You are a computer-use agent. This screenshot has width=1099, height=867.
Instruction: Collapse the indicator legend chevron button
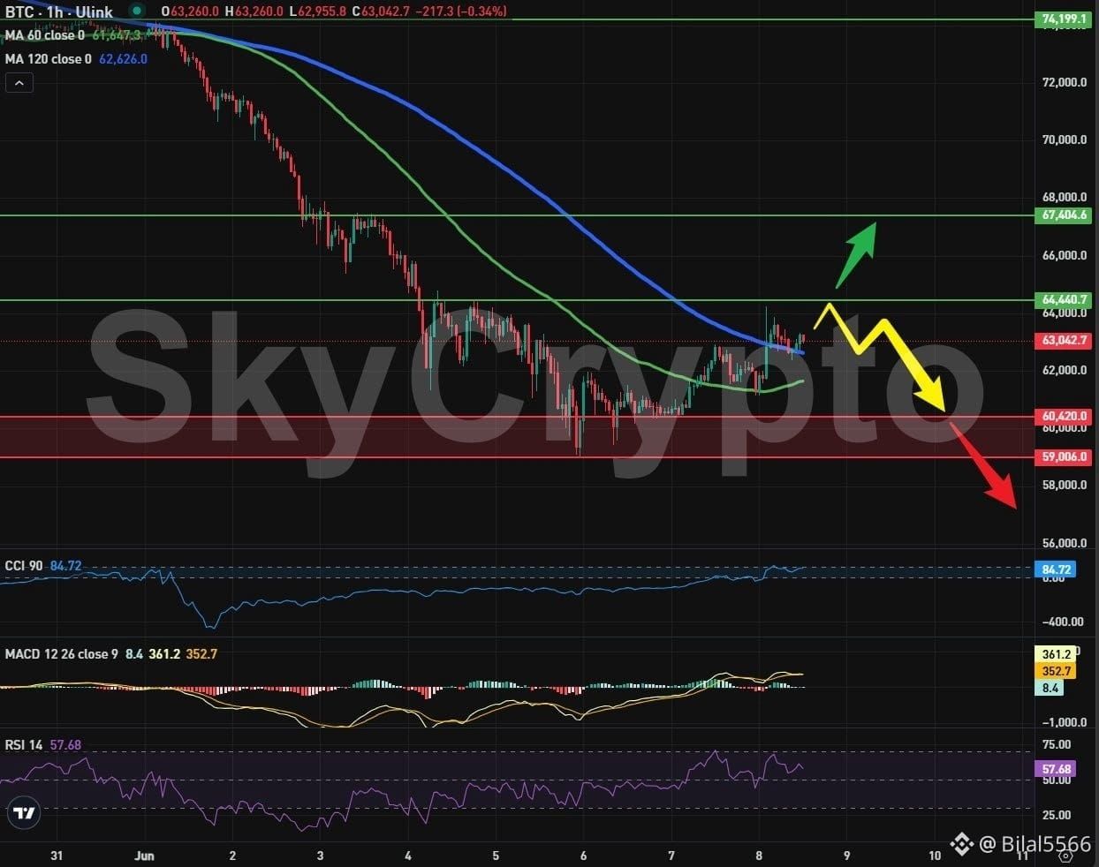(19, 83)
